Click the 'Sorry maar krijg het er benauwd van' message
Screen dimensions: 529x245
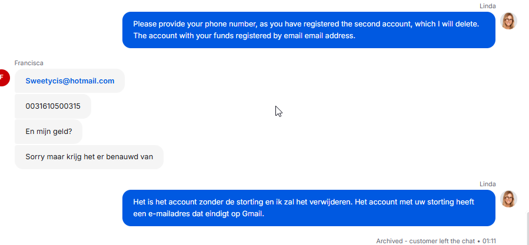[x=89, y=157]
